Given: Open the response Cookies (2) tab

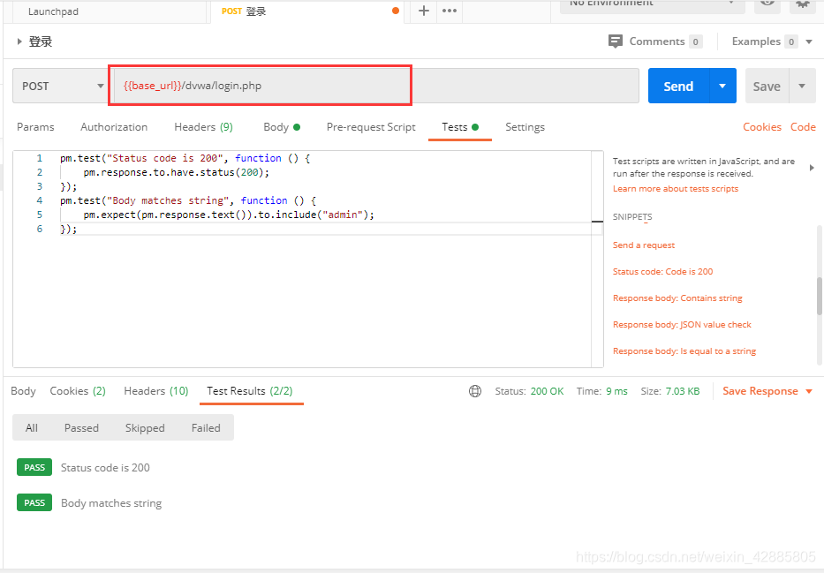Looking at the screenshot, I should [78, 391].
